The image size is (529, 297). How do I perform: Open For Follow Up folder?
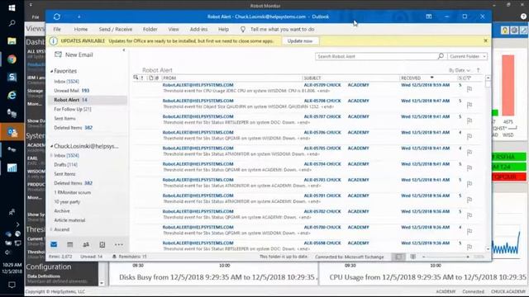(73, 109)
